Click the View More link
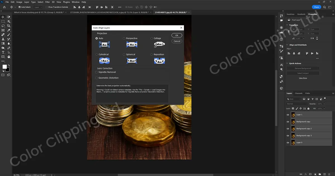 coord(303,78)
